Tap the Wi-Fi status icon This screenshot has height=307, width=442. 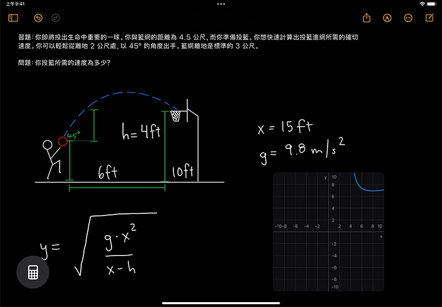pos(422,4)
